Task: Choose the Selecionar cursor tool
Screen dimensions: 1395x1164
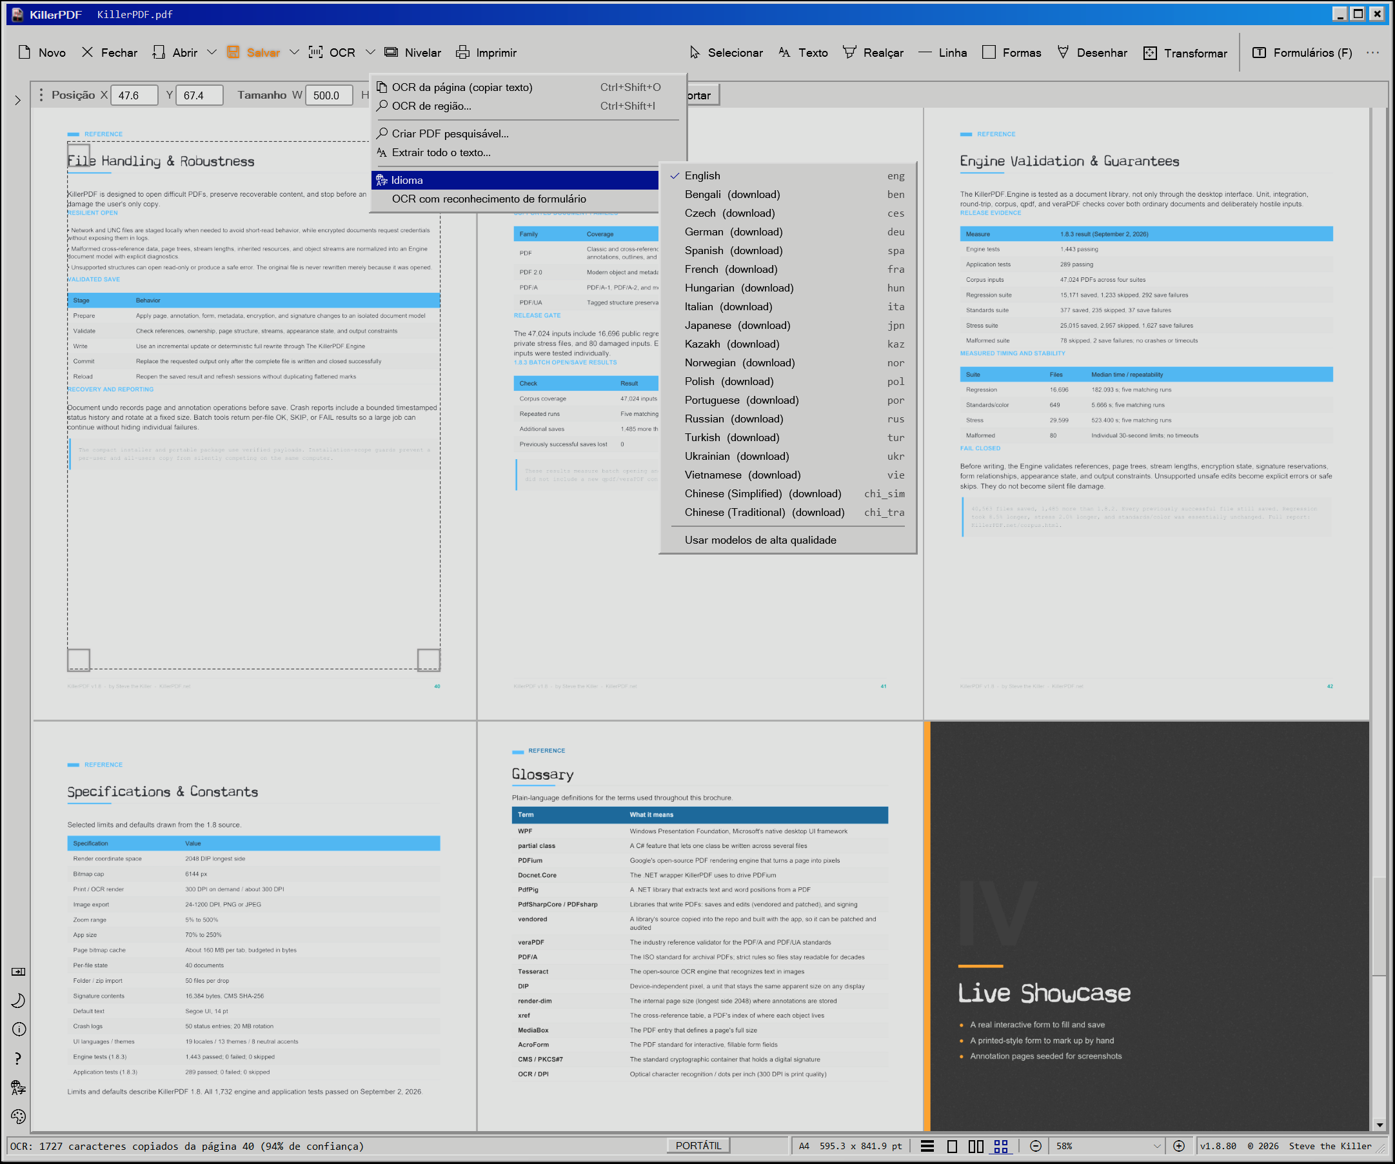Action: (726, 52)
